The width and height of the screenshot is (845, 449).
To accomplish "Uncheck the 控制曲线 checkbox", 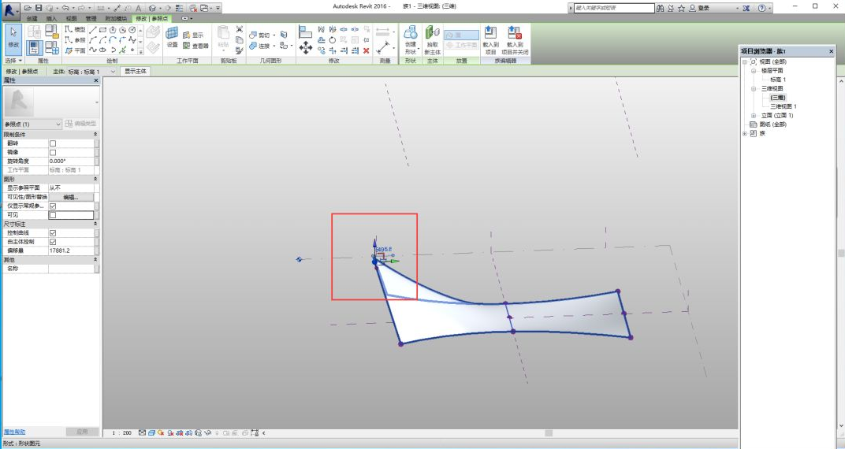I will click(53, 233).
